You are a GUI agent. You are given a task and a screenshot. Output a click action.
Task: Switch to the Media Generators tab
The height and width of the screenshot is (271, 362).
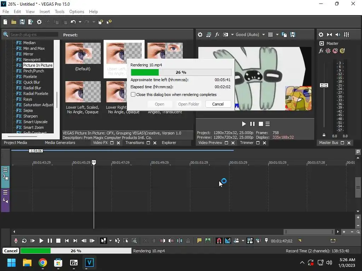(x=60, y=143)
